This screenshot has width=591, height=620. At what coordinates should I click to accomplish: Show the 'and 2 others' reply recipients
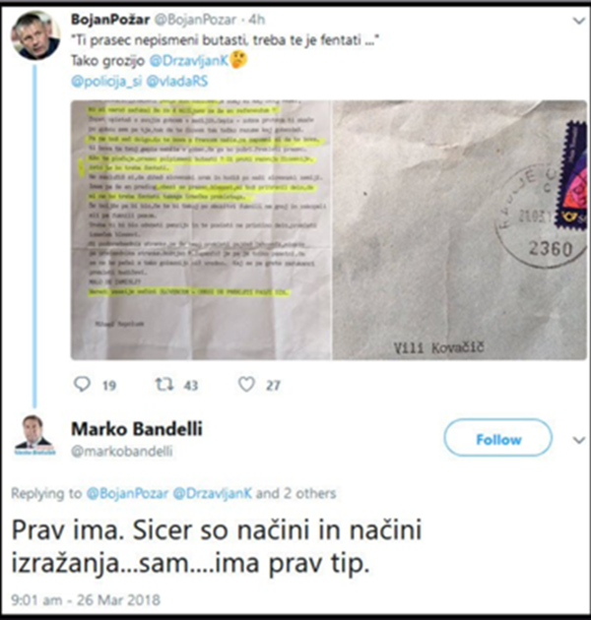(296, 493)
